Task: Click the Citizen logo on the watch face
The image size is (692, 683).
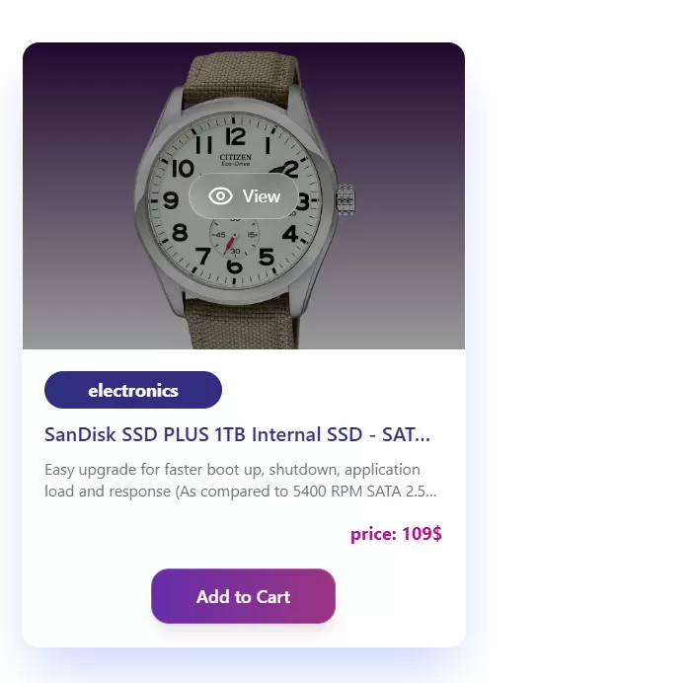Action: pos(236,158)
